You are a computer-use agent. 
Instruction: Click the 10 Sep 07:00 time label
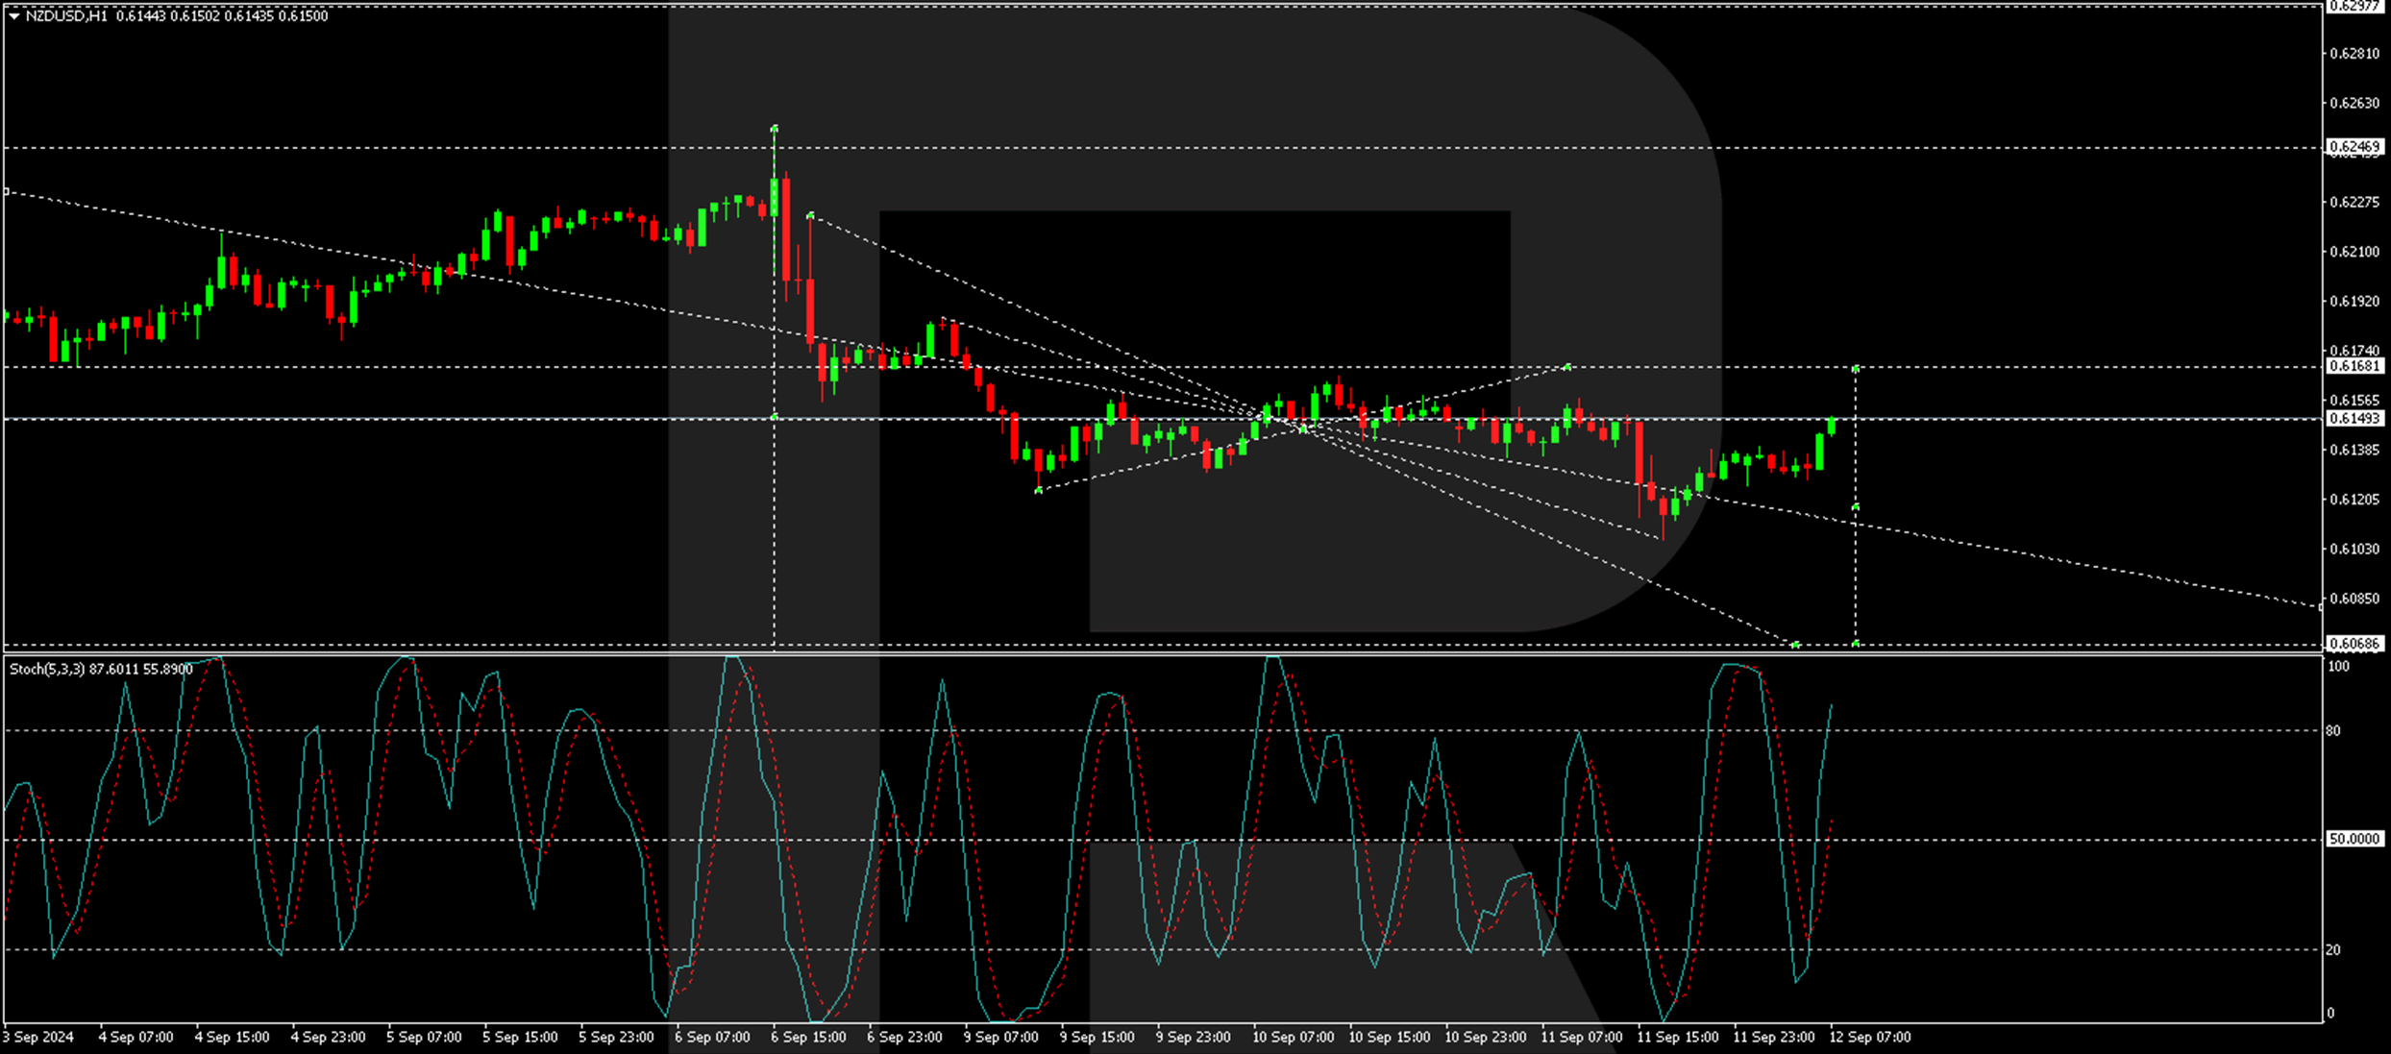click(x=1293, y=1038)
